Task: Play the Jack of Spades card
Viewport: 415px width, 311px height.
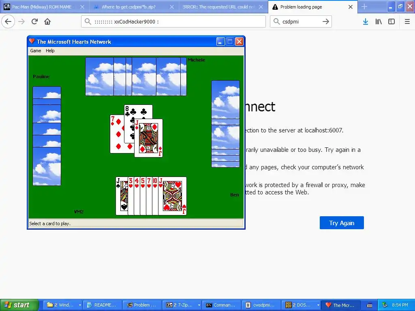Action: pyautogui.click(x=122, y=196)
